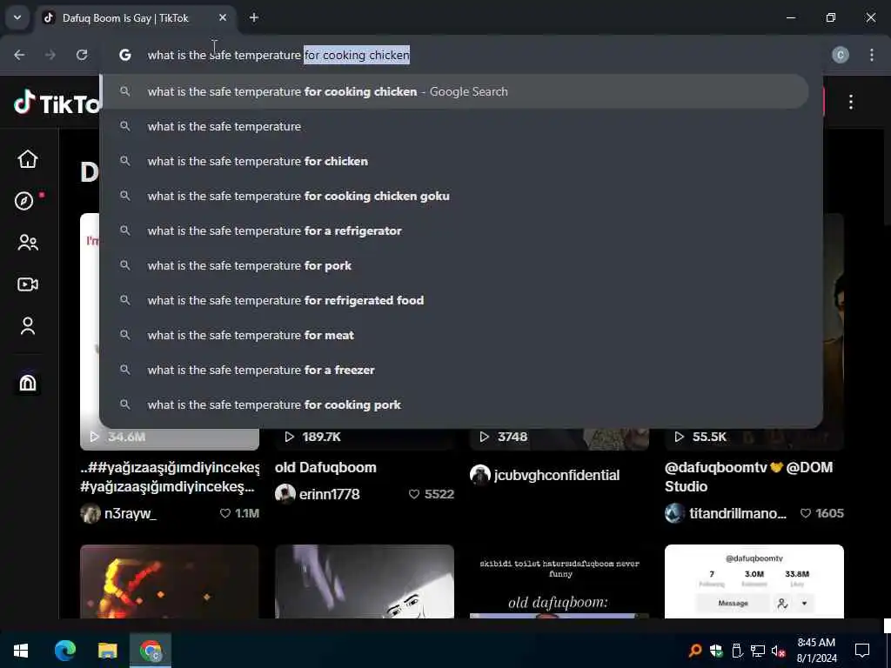The image size is (891, 668).
Task: Open the grayscale anime face thumbnail
Action: [365, 582]
